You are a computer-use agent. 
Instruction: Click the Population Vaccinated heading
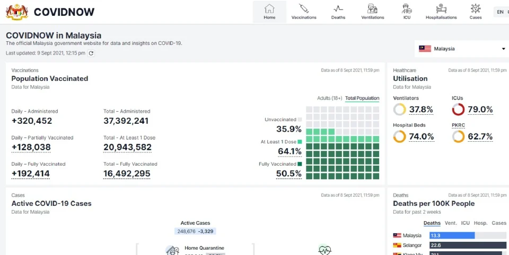[x=50, y=78]
